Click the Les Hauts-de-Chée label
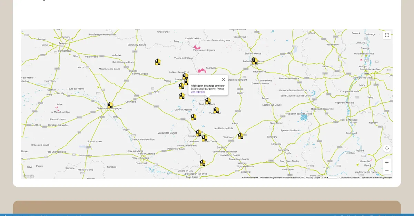The height and width of the screenshot is (216, 414). [x=224, y=128]
